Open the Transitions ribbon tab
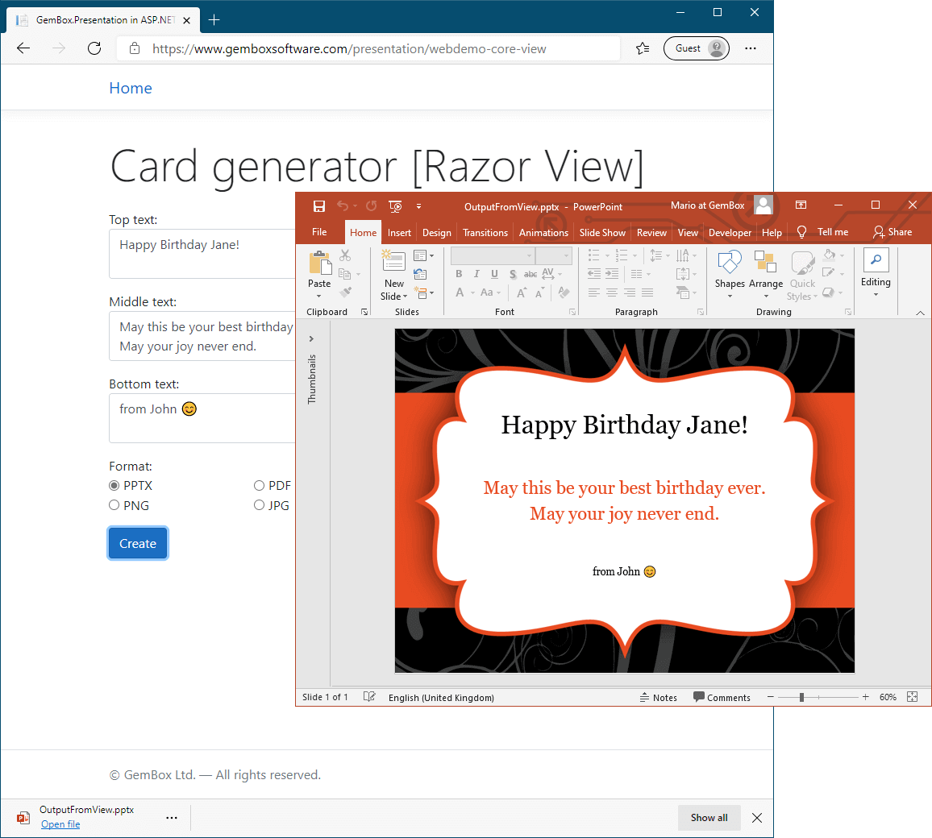 tap(485, 233)
